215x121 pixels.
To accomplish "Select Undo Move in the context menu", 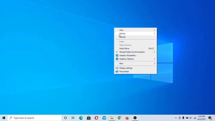I will 135,48.
